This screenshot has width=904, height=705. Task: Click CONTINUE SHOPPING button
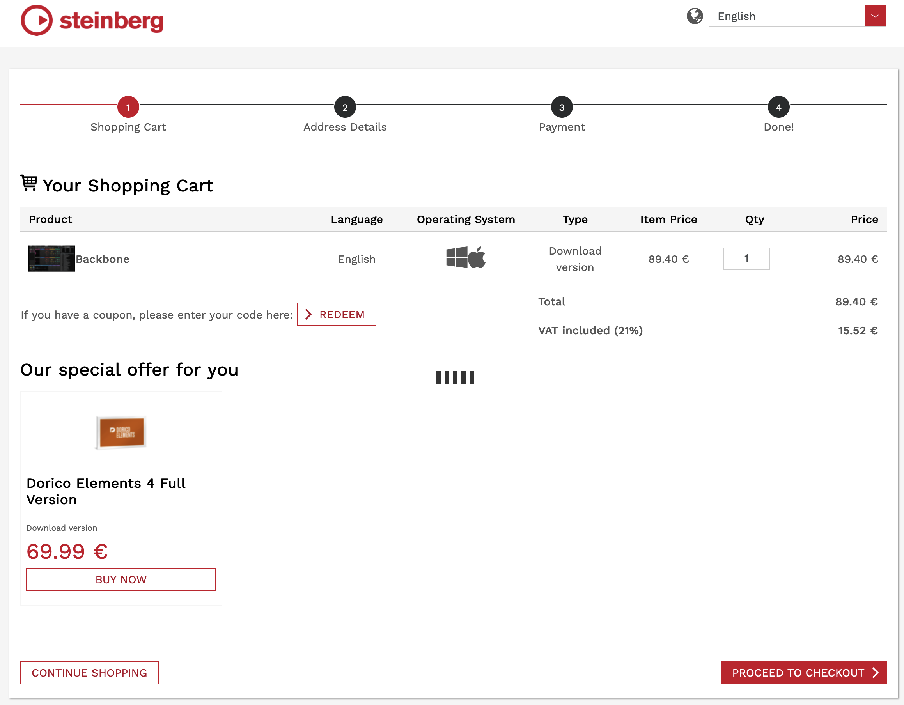coord(89,673)
